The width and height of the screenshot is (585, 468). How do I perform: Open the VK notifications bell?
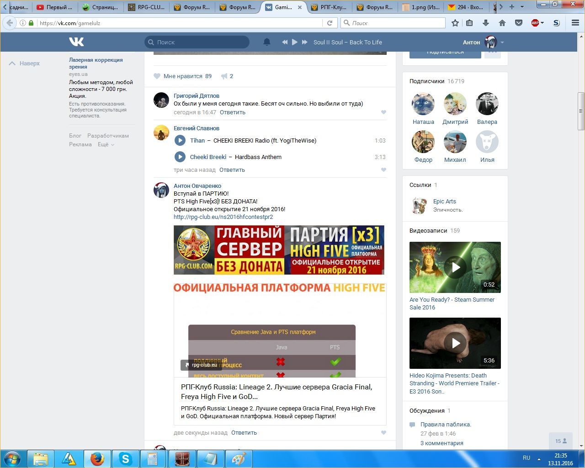pyautogui.click(x=267, y=42)
